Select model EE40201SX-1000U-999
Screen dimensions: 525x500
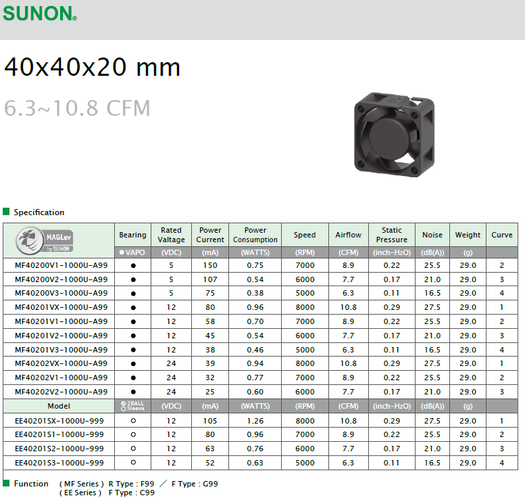tap(59, 421)
